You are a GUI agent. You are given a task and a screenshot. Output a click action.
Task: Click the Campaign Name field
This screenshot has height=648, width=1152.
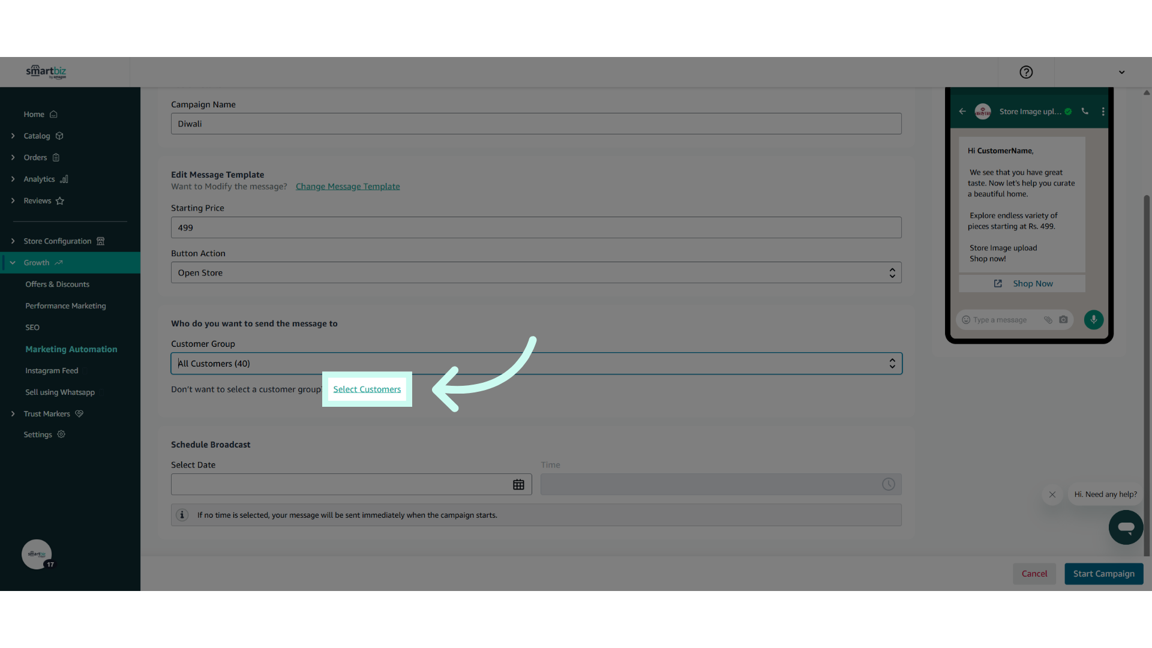[536, 124]
